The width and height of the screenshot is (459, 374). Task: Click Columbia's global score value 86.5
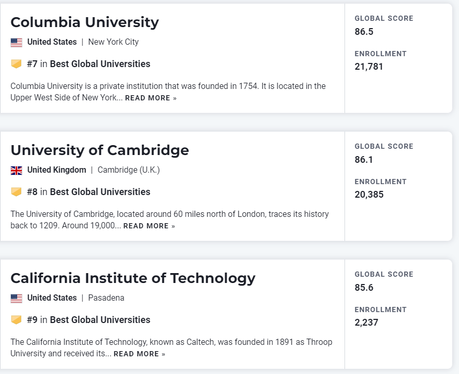pyautogui.click(x=364, y=32)
